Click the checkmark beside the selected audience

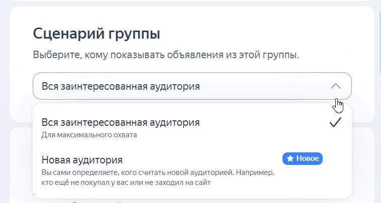coord(335,122)
